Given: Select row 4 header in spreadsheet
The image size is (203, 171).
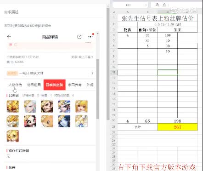Looking at the screenshot, I should click(114, 35).
